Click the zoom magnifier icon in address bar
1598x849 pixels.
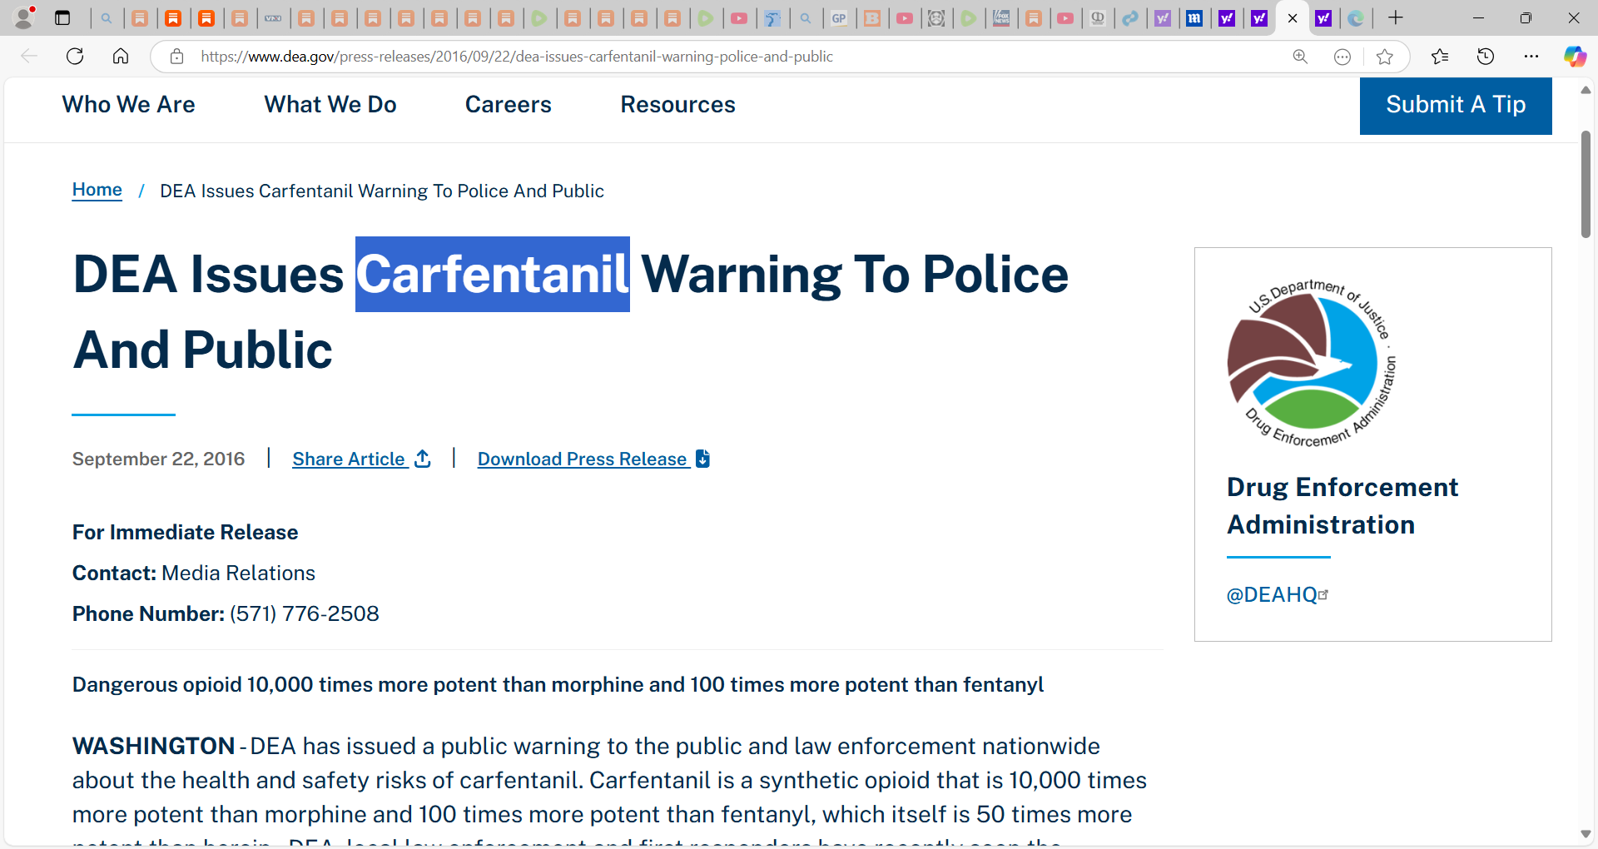[1300, 56]
